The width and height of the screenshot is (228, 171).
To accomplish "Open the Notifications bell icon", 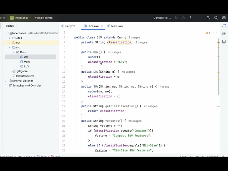I will point(224,26).
